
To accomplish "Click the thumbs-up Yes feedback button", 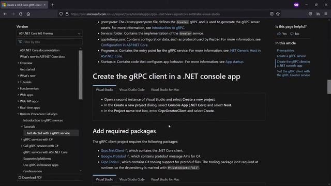I will point(282,34).
